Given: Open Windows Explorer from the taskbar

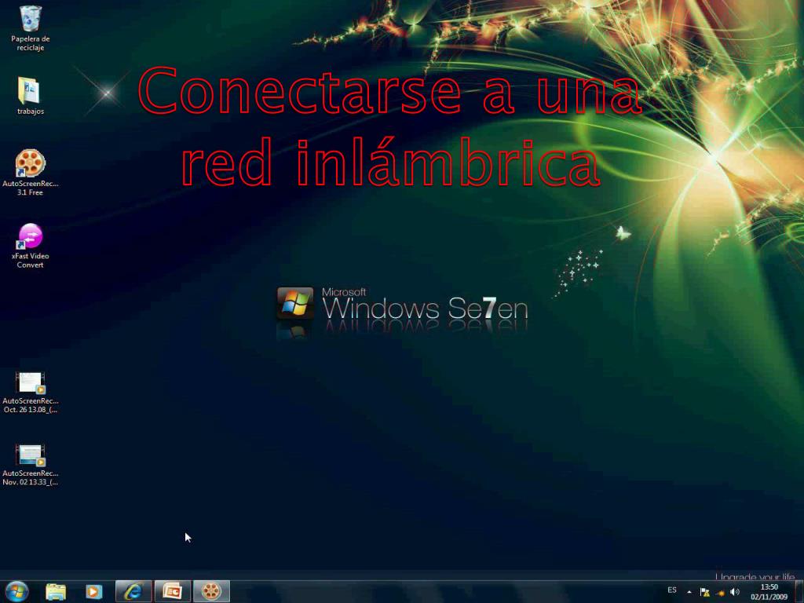Looking at the screenshot, I should [x=56, y=592].
